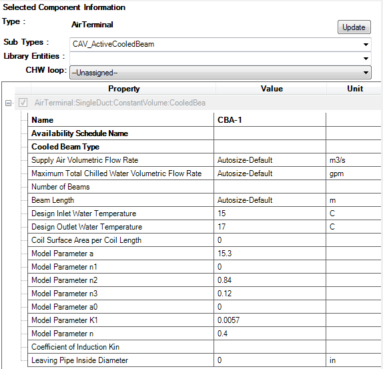Open the CHW loop dropdown

pos(220,73)
